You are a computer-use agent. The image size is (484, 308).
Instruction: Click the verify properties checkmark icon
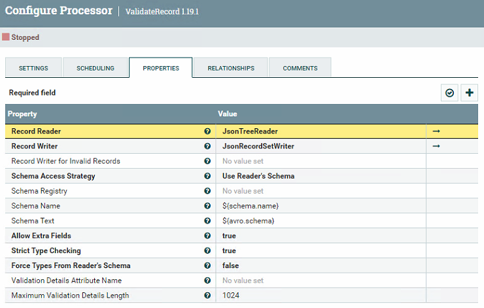click(449, 93)
